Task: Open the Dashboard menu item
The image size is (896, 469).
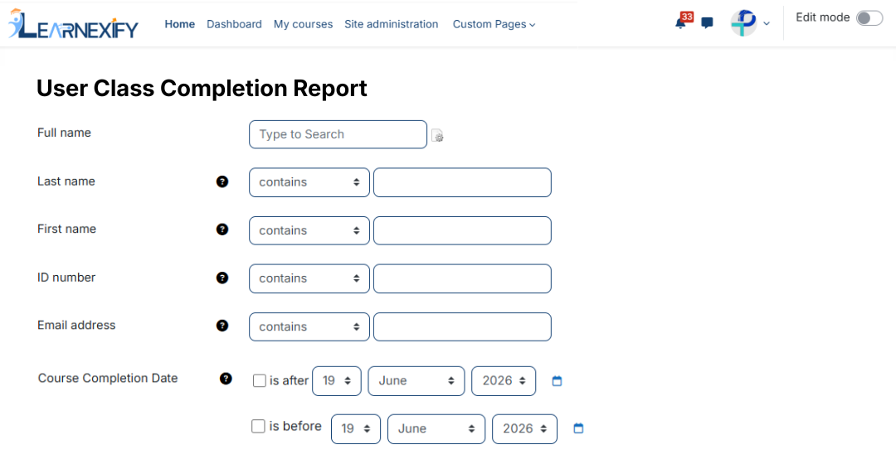Action: (234, 24)
